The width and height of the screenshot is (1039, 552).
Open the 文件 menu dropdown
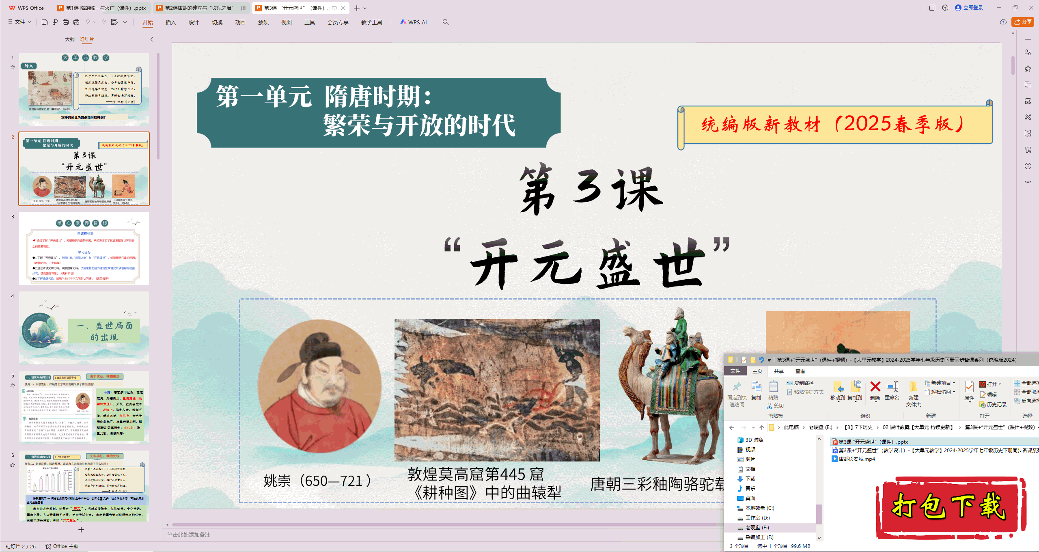(19, 22)
